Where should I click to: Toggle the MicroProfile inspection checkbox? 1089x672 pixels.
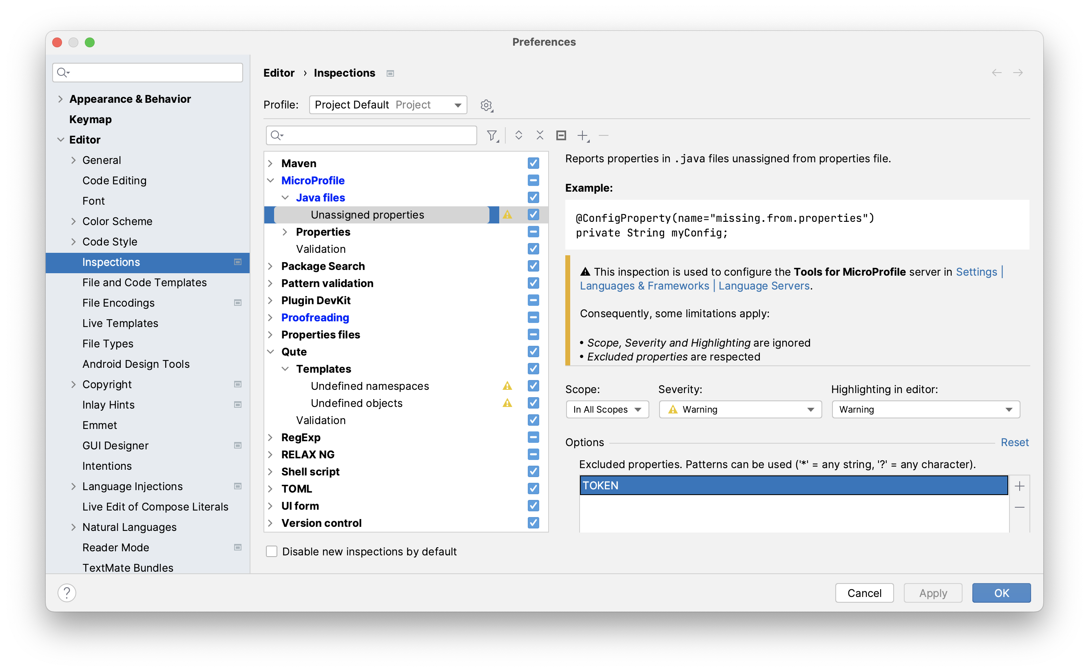point(532,181)
